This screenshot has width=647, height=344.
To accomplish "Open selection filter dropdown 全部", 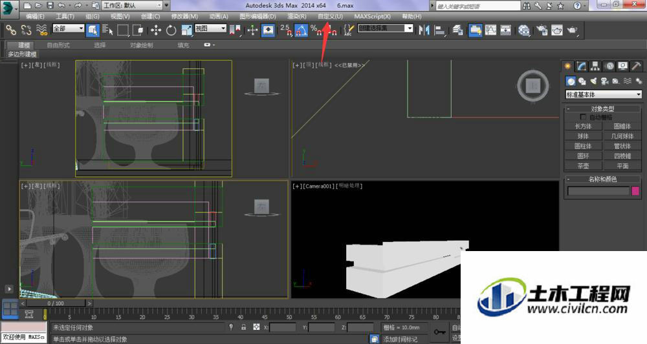I will (68, 28).
